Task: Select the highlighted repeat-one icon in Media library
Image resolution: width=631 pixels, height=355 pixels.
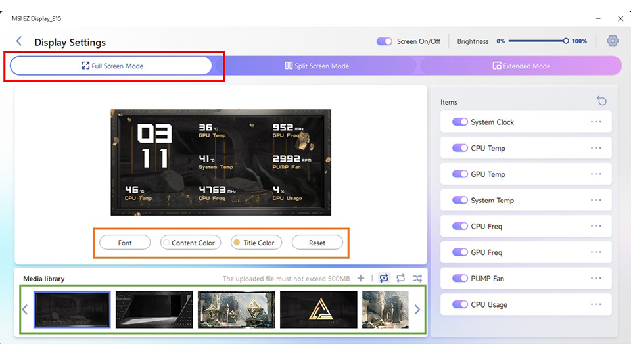Action: pos(384,278)
